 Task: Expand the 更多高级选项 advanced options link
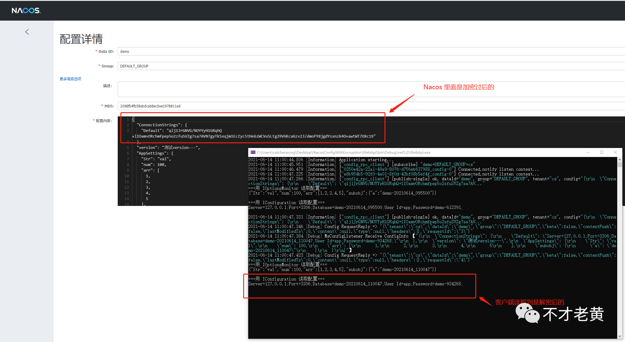click(x=70, y=79)
